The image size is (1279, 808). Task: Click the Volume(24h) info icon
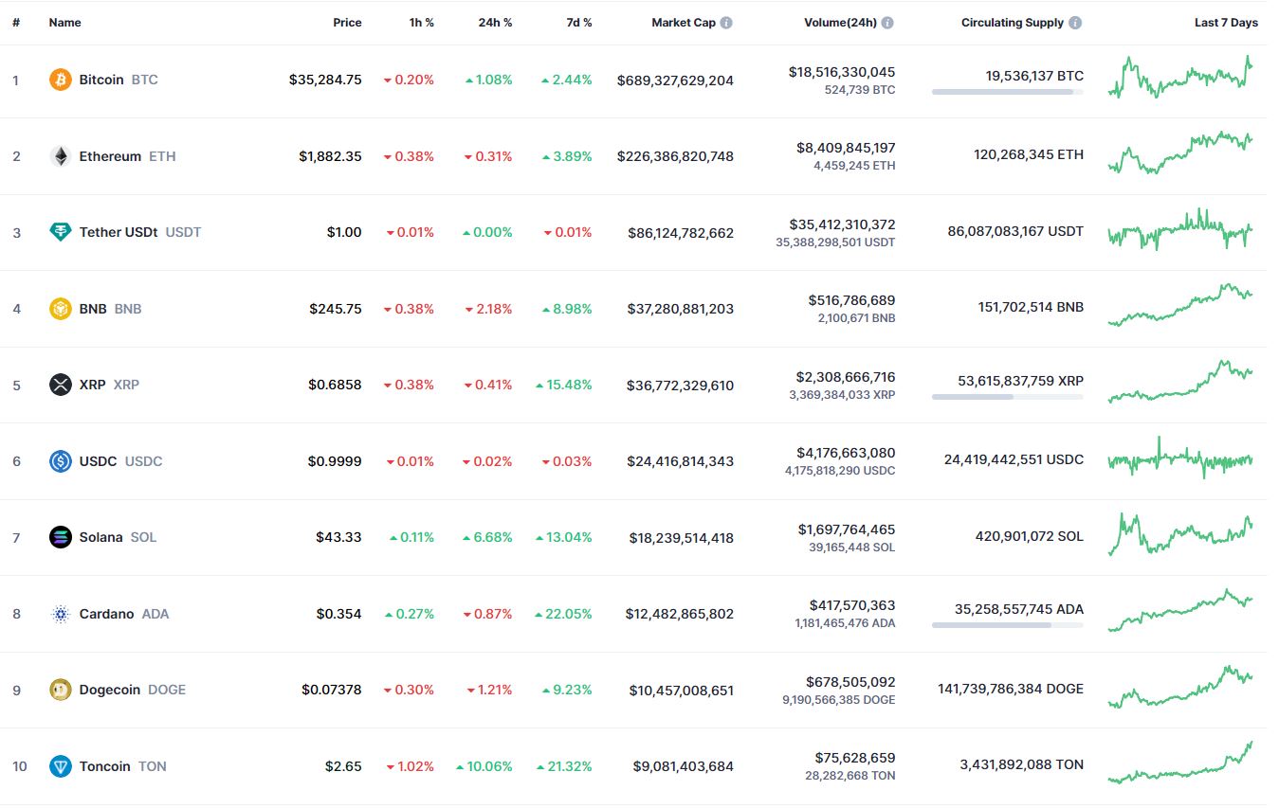(x=887, y=23)
